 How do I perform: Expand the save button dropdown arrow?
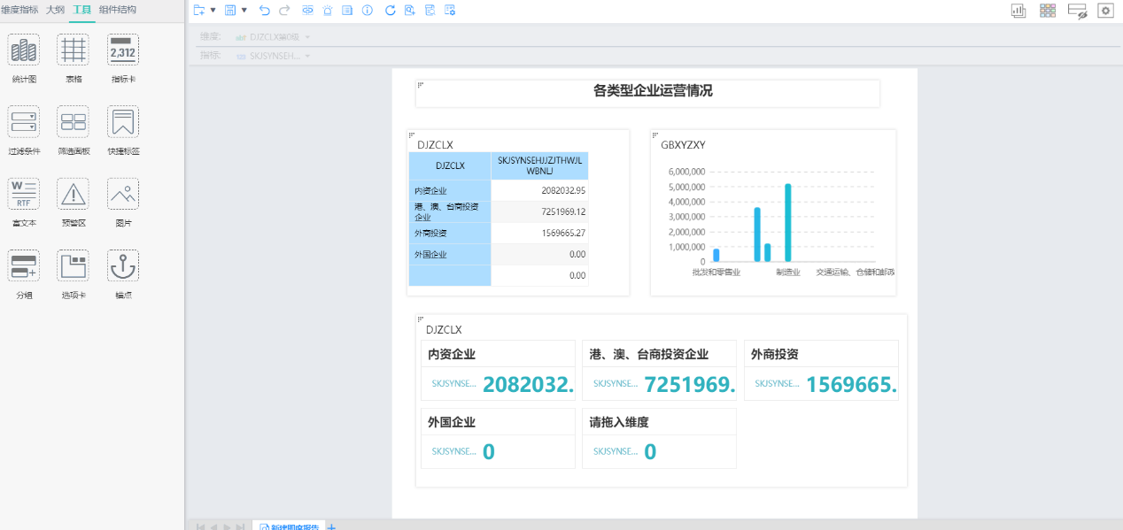click(244, 11)
